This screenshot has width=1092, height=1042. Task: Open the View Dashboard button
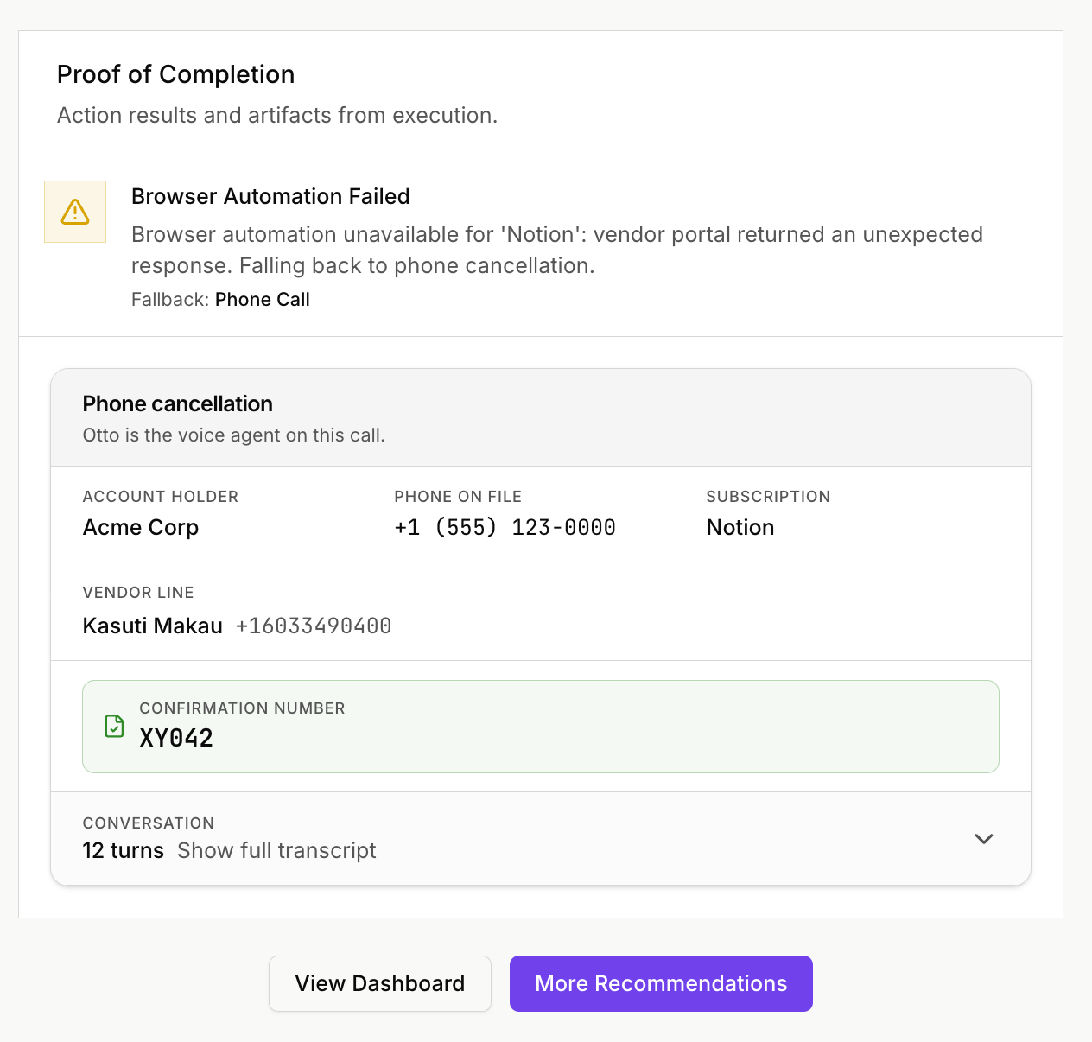[x=380, y=983]
